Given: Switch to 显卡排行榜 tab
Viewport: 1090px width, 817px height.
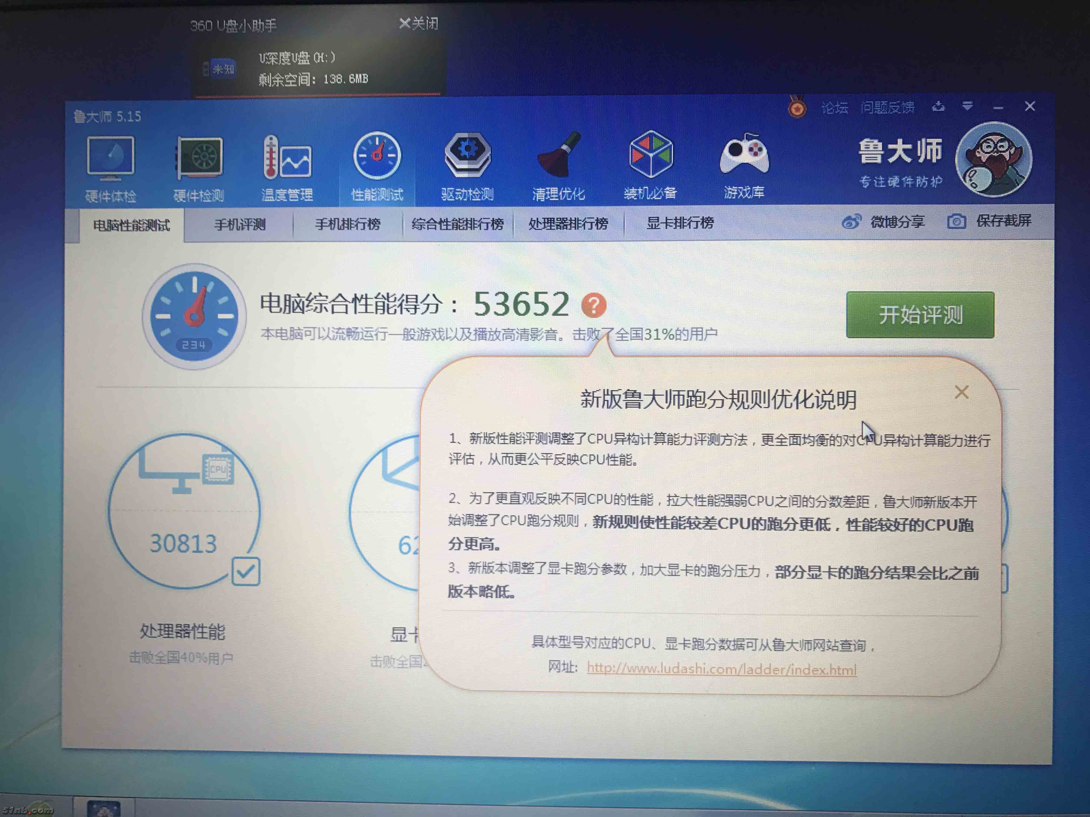Looking at the screenshot, I should 680,223.
